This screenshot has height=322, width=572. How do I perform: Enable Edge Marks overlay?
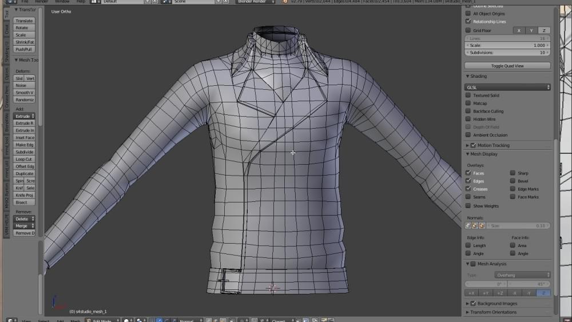click(x=513, y=189)
